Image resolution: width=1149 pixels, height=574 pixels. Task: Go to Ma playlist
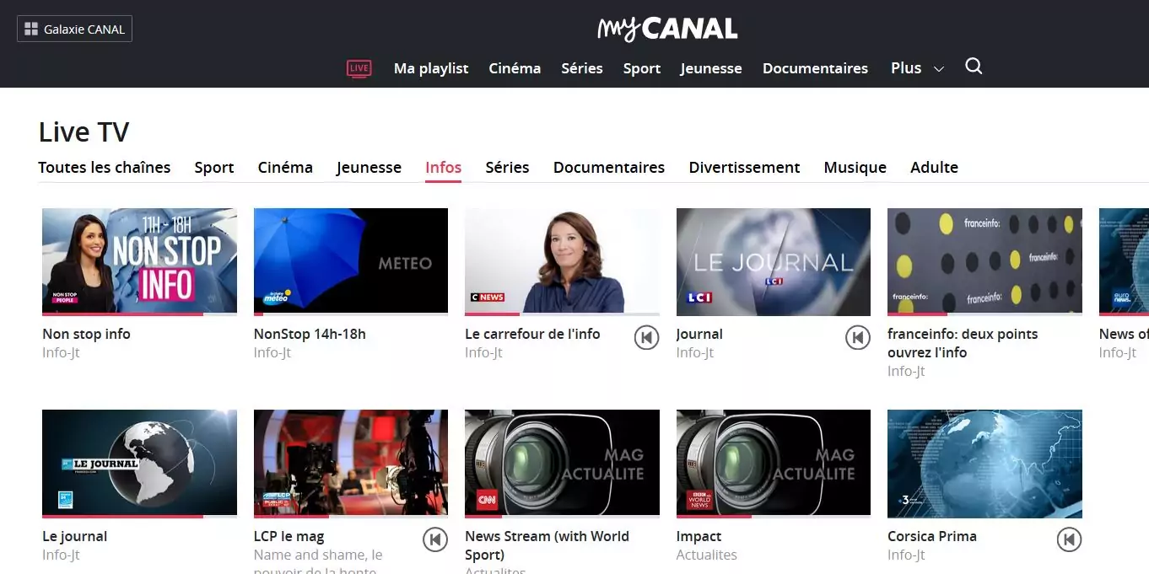click(x=430, y=69)
